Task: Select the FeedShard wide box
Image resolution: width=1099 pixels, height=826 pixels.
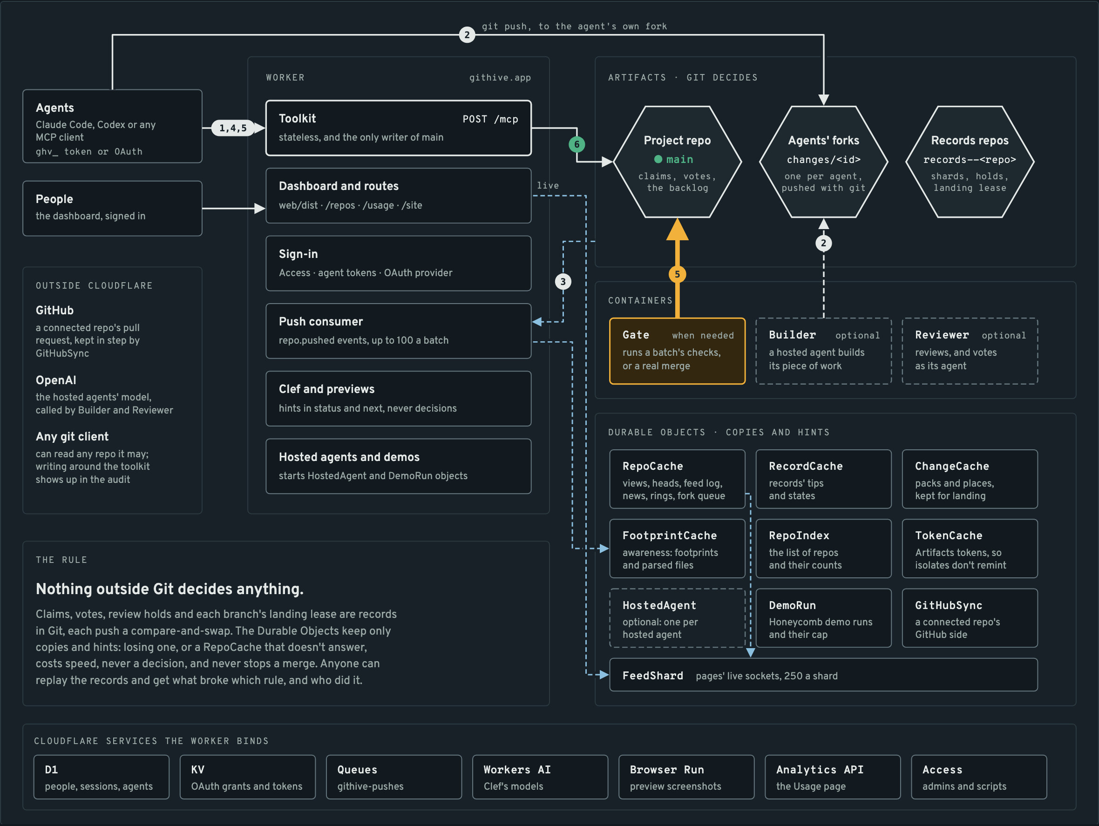Action: tap(823, 675)
